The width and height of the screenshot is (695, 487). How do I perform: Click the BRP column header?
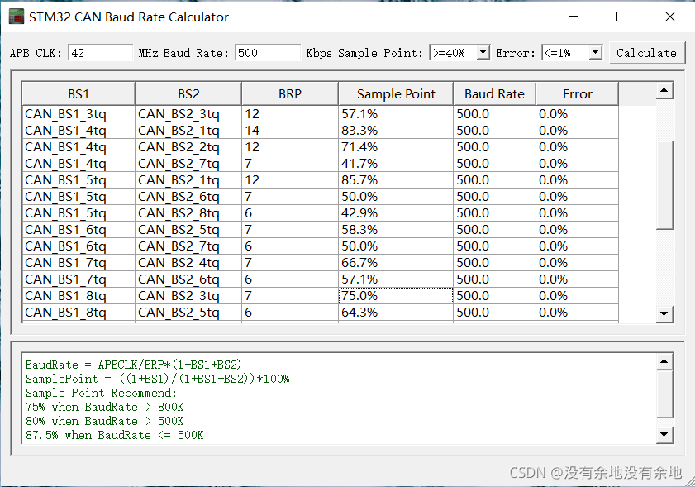pyautogui.click(x=289, y=93)
